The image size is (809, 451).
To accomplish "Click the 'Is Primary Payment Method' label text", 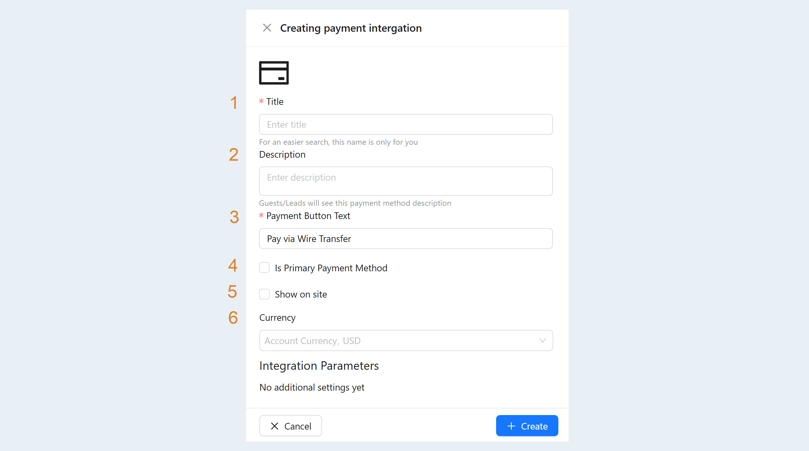I will [x=331, y=268].
